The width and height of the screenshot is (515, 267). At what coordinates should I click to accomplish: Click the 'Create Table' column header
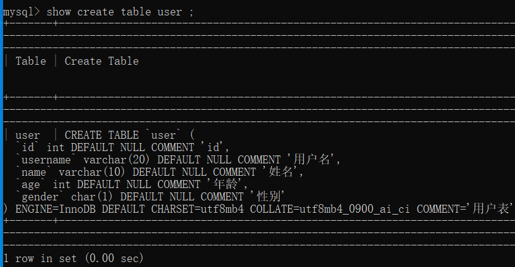101,61
